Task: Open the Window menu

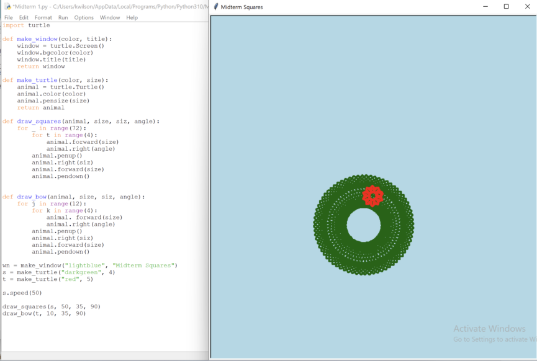Action: pyautogui.click(x=110, y=17)
